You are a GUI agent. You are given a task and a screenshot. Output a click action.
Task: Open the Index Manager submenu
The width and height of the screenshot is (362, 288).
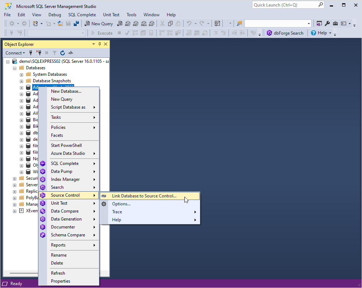pos(69,179)
